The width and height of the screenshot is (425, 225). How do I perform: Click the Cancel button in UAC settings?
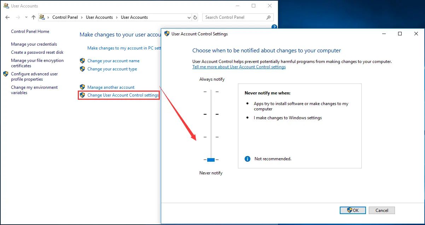tap(382, 210)
